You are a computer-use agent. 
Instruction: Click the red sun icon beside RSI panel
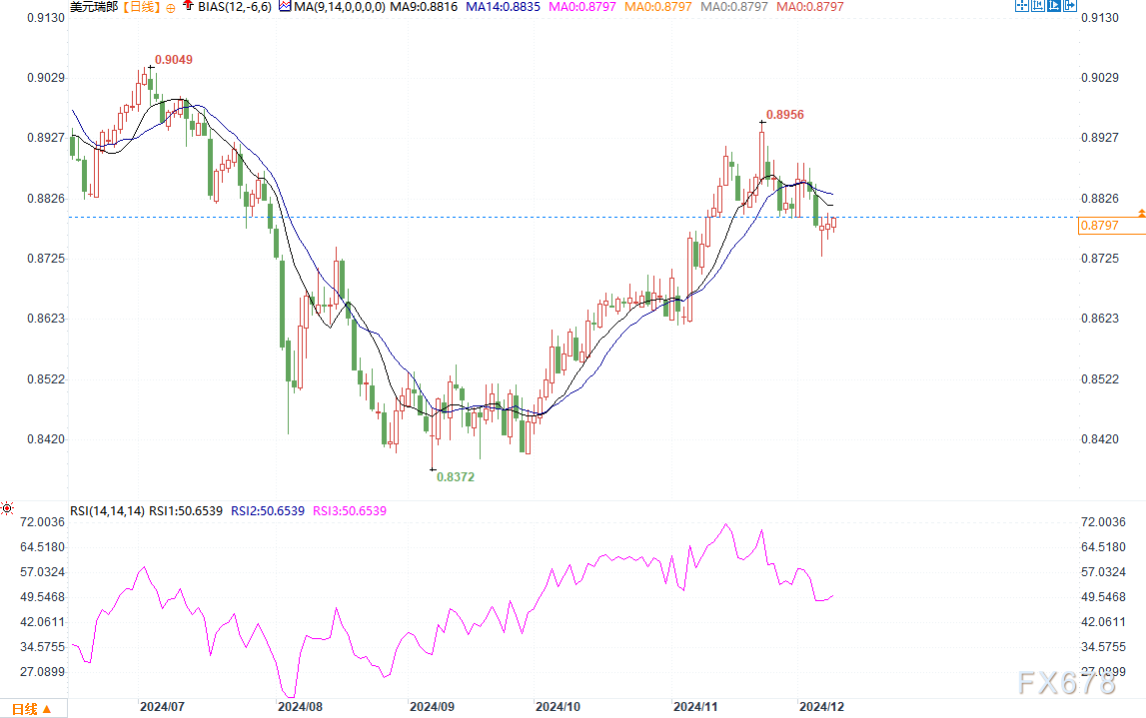pos(7,509)
